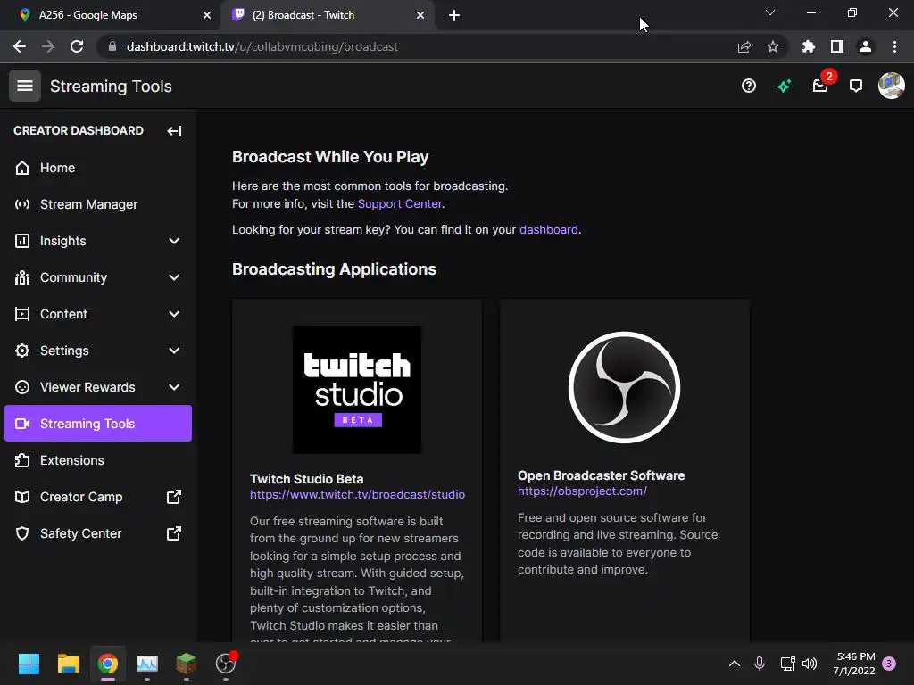
Task: Open Stream Manager from the sidebar
Action: (98, 204)
